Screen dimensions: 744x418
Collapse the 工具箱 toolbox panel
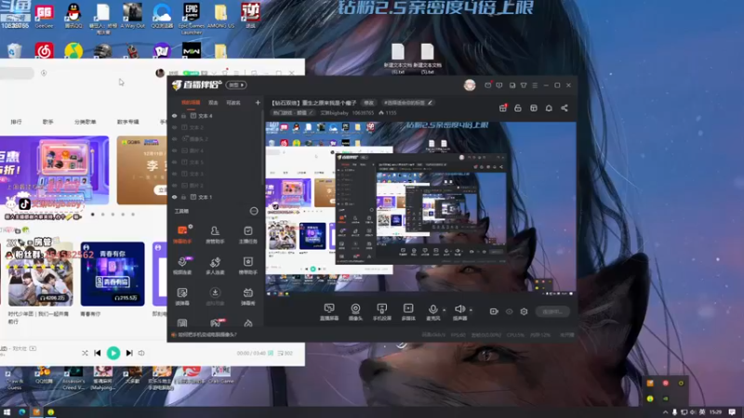(x=254, y=211)
